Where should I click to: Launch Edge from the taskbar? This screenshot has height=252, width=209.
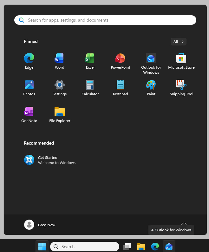click(x=155, y=247)
